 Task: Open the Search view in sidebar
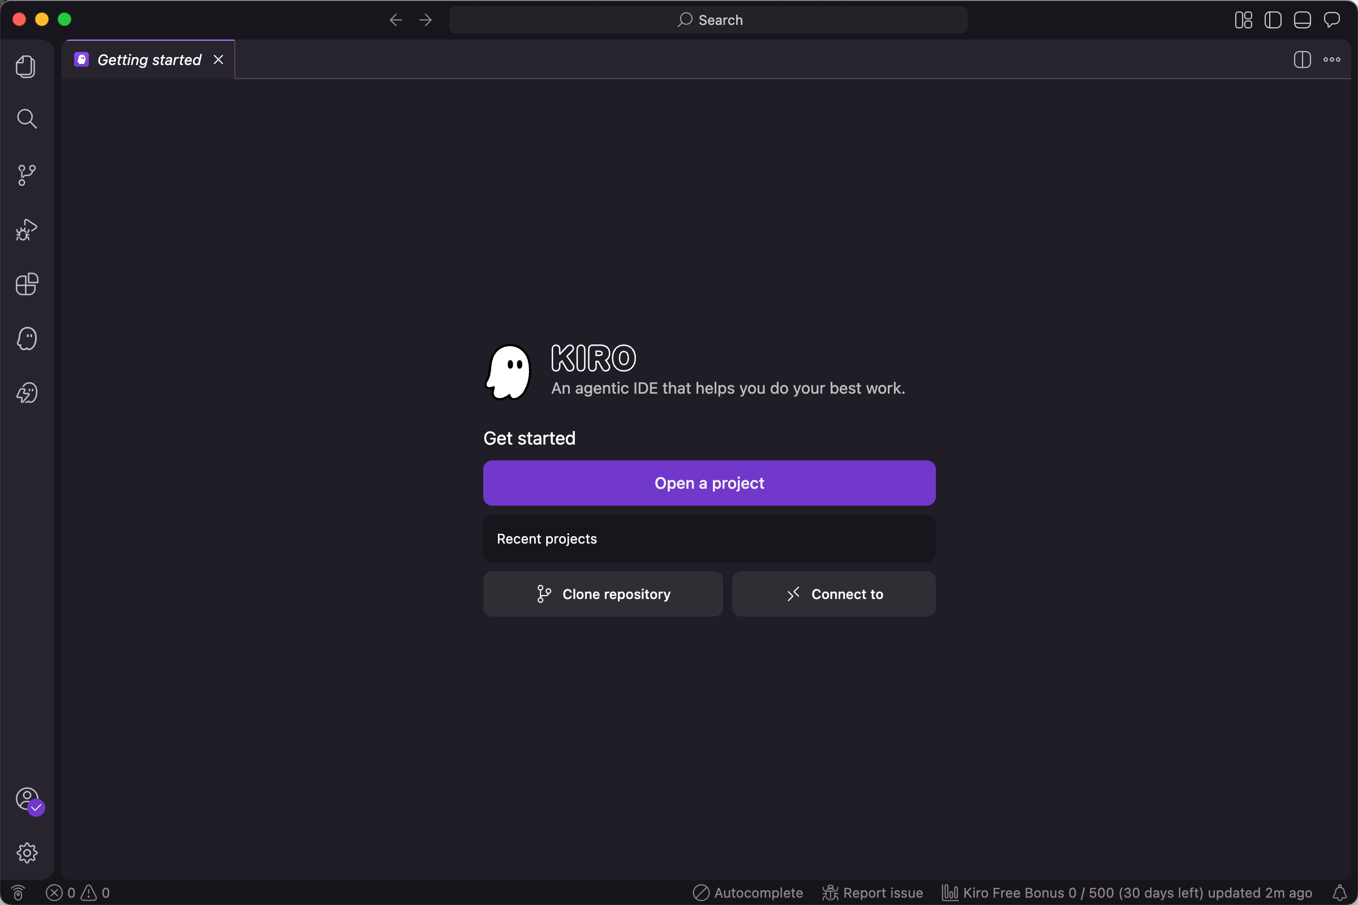(x=27, y=119)
